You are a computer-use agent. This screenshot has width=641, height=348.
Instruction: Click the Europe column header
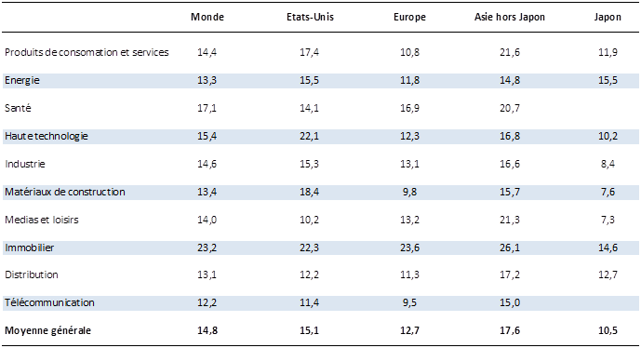pyautogui.click(x=409, y=17)
